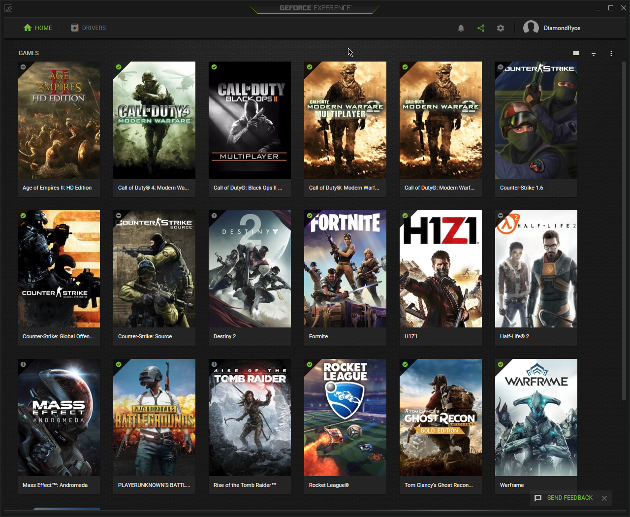The image size is (630, 517).
Task: Click the "Rocket League®" title label
Action: click(x=329, y=485)
